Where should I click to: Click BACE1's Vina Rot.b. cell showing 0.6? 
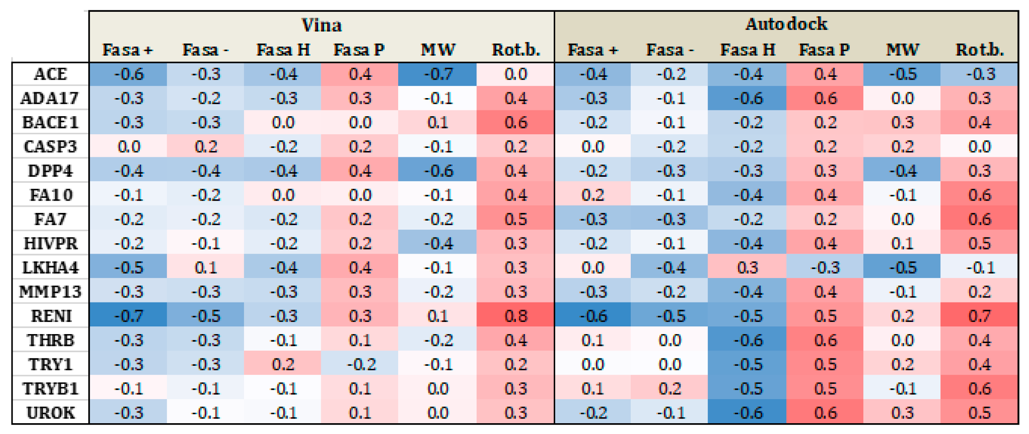516,123
